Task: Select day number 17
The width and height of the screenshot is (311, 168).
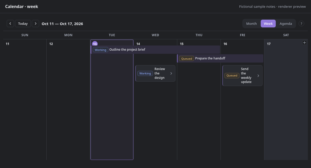Action: coord(269,44)
